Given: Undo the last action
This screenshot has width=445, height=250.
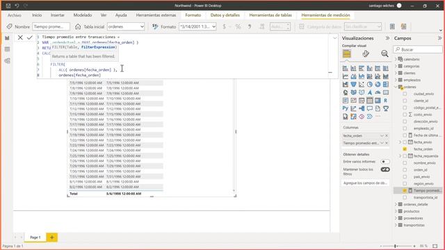Looking at the screenshot, I should tap(17, 6).
